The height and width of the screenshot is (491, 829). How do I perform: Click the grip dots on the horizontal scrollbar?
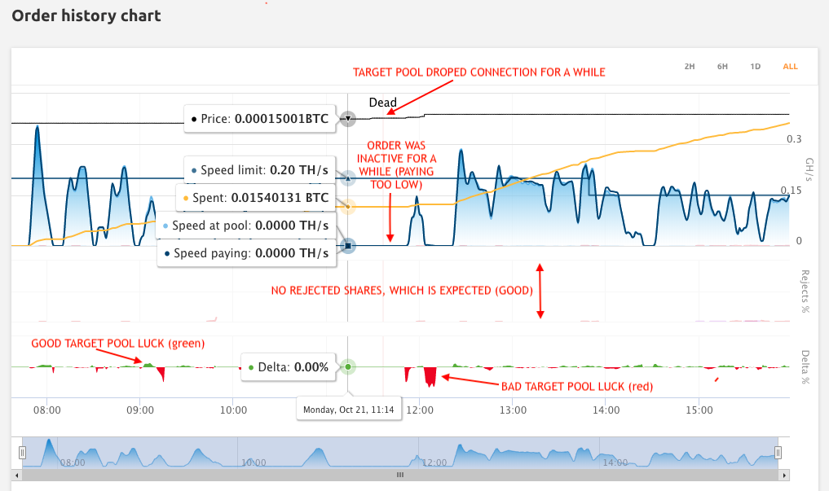pos(399,475)
